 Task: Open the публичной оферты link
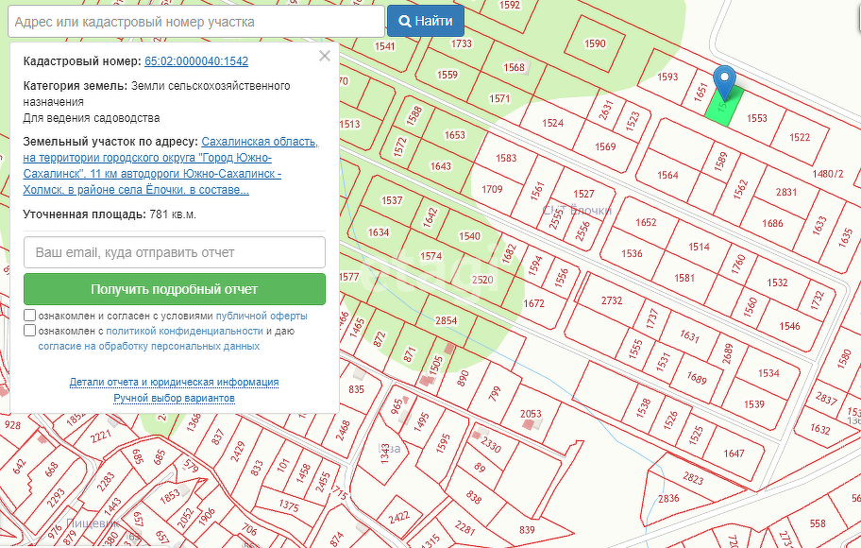262,316
